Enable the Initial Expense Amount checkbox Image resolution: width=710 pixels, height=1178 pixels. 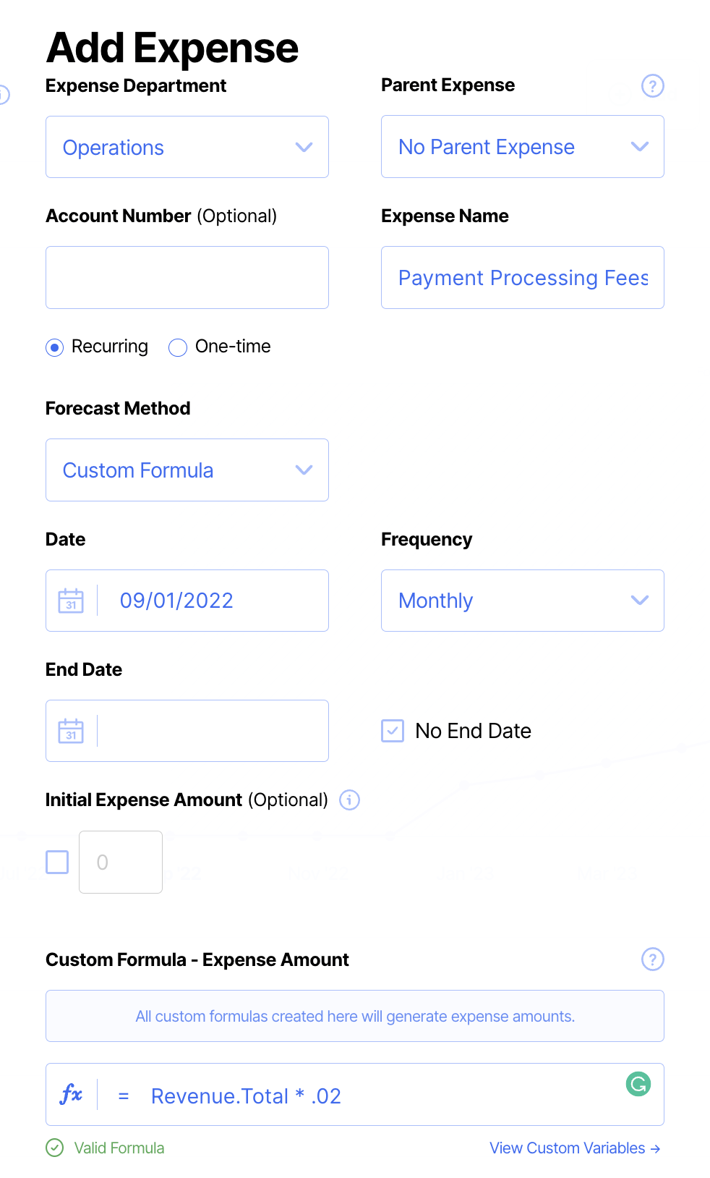tap(57, 862)
